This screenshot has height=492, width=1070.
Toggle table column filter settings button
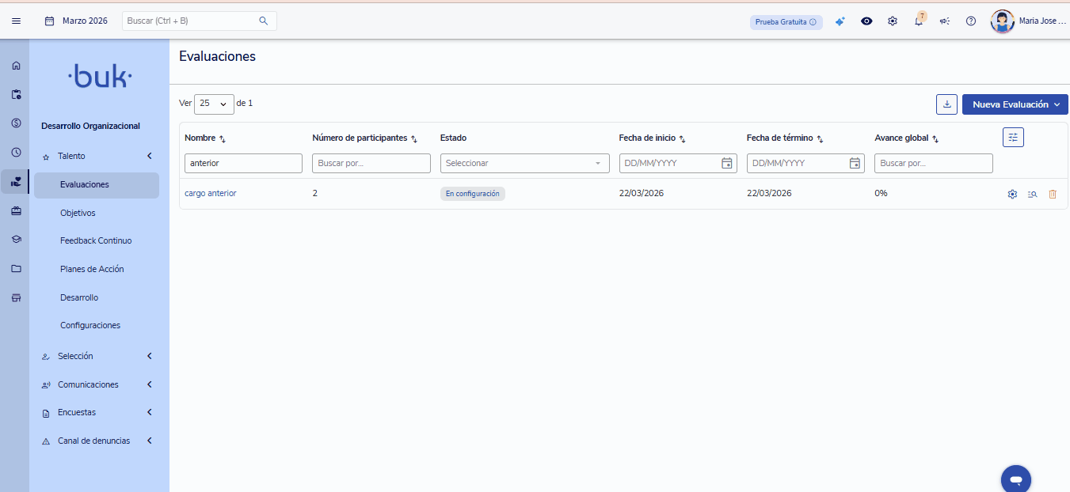pyautogui.click(x=1013, y=138)
